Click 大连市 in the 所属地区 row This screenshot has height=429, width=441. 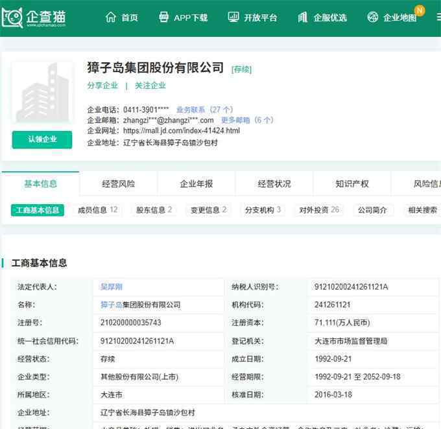[112, 395]
